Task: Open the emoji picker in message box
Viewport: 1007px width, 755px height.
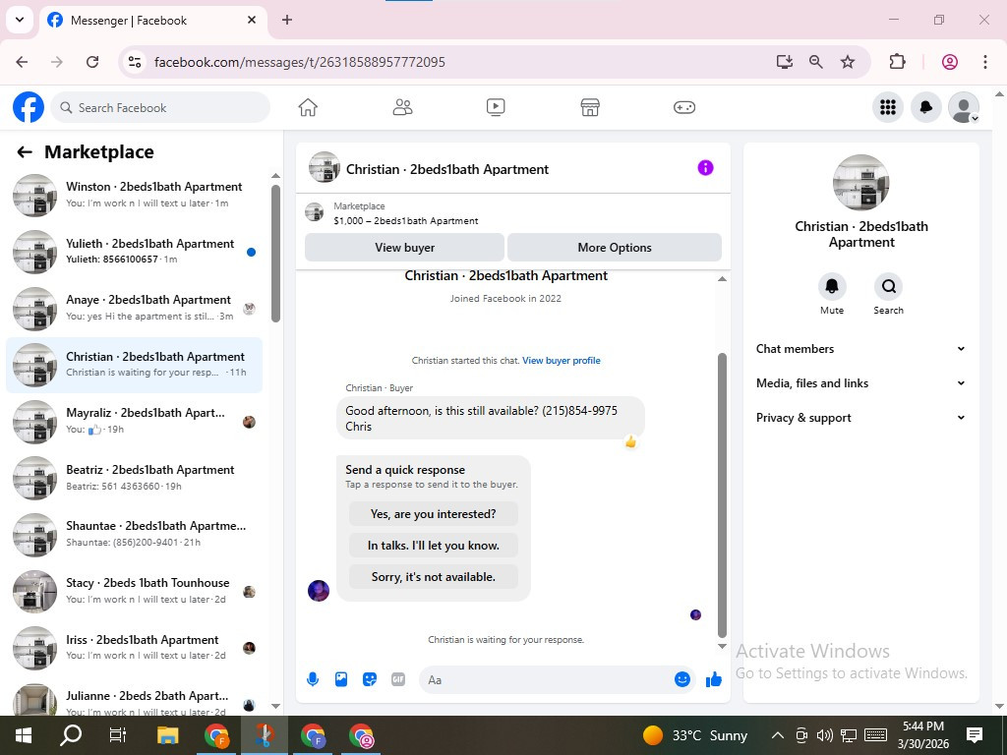Action: pos(682,679)
